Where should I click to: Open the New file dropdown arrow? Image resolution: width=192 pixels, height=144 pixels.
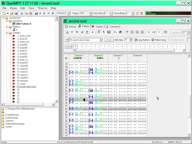pyautogui.click(x=7, y=13)
